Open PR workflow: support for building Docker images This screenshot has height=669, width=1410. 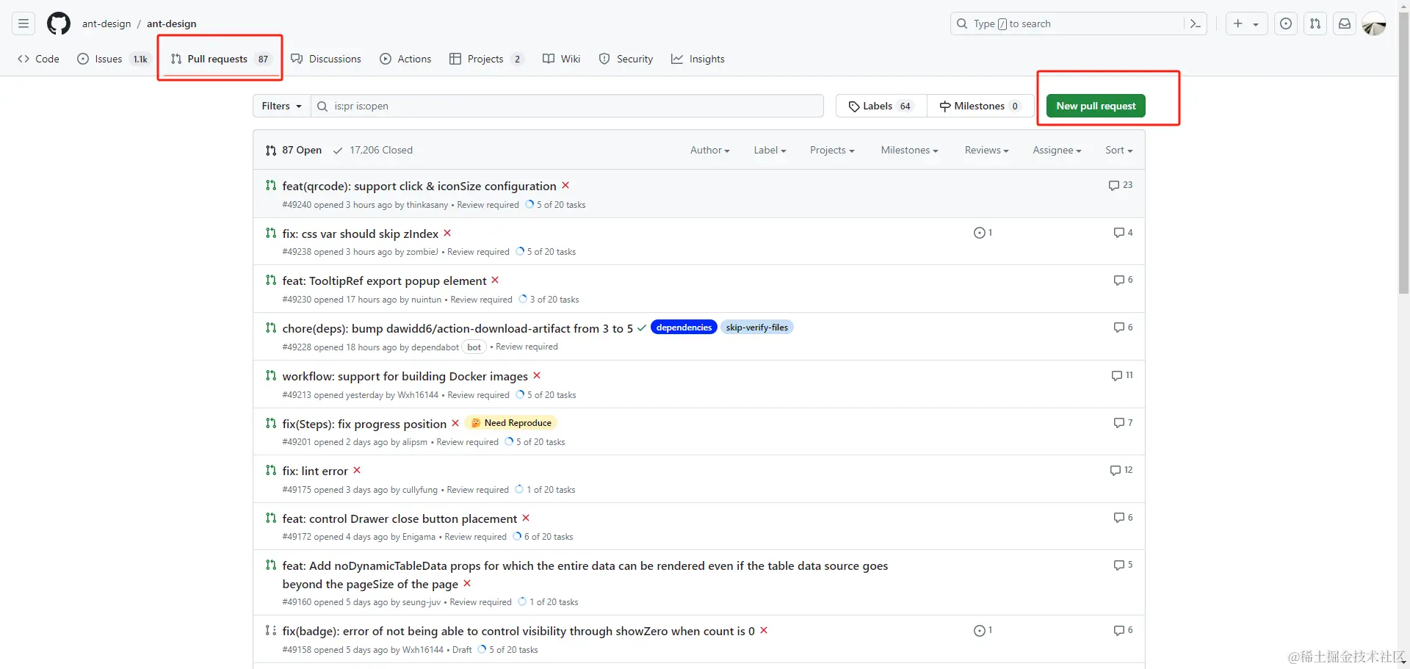405,376
